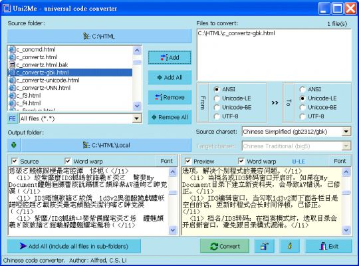
Task: Select C:\HTML\c_convertz-gbk.html in Files to convert
Action: click(x=236, y=33)
